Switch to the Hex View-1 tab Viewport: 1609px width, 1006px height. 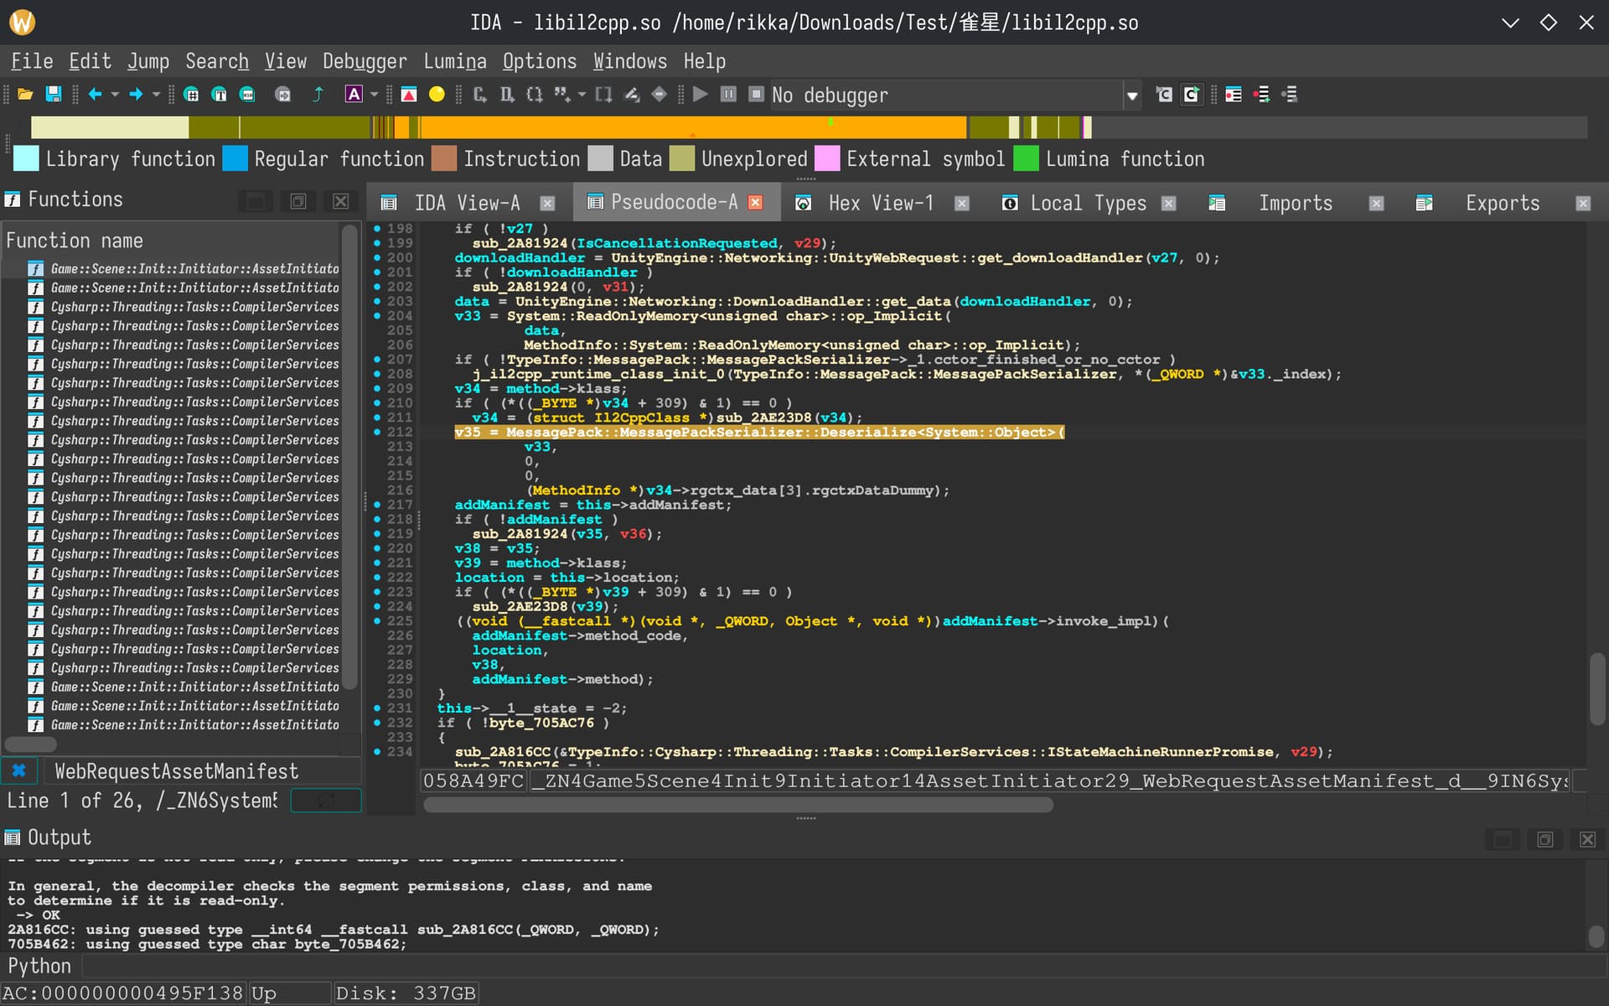point(880,203)
